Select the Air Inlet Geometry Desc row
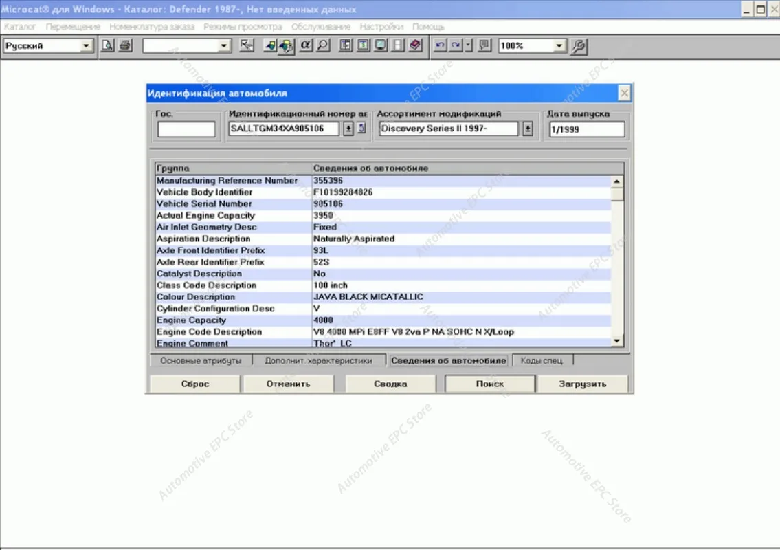The height and width of the screenshot is (550, 780). pyautogui.click(x=383, y=227)
